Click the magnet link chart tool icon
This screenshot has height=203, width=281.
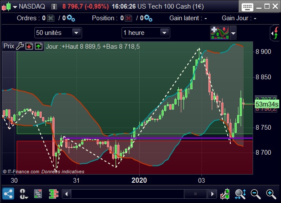23,194
